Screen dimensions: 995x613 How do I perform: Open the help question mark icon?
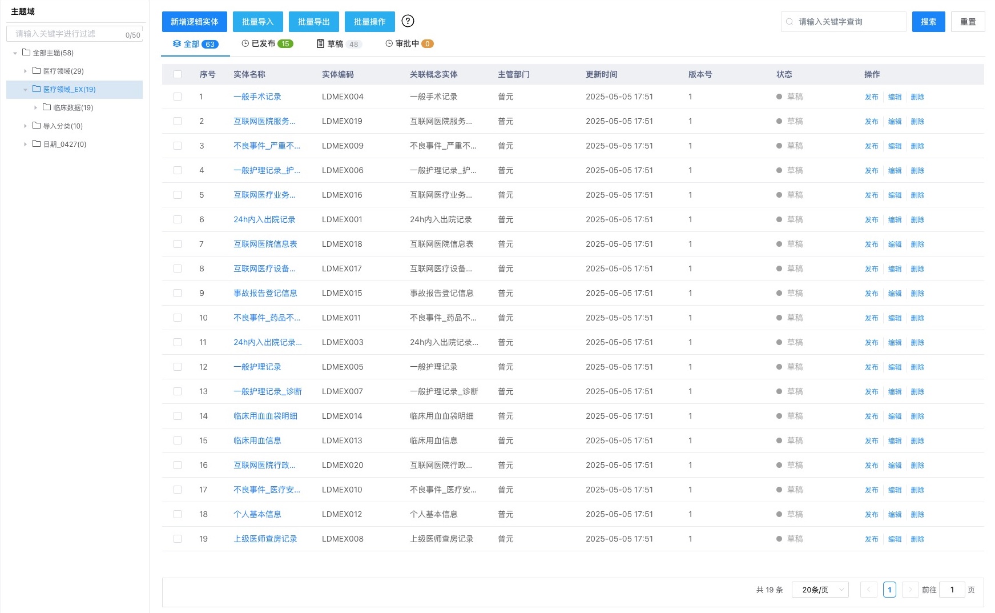(x=408, y=21)
